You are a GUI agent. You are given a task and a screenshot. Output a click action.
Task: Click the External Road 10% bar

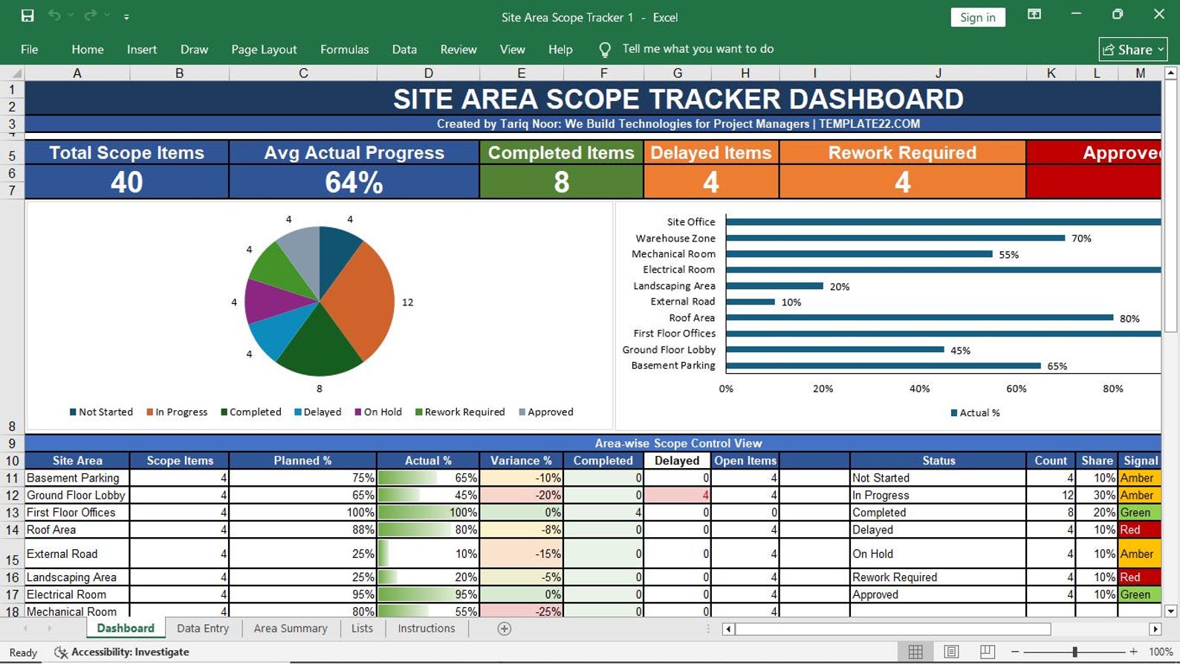pyautogui.click(x=751, y=302)
